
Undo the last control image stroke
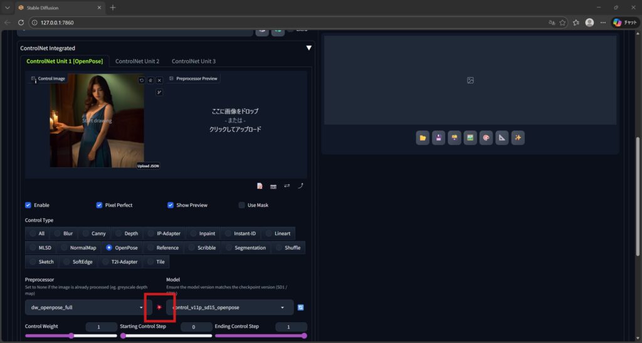[142, 80]
